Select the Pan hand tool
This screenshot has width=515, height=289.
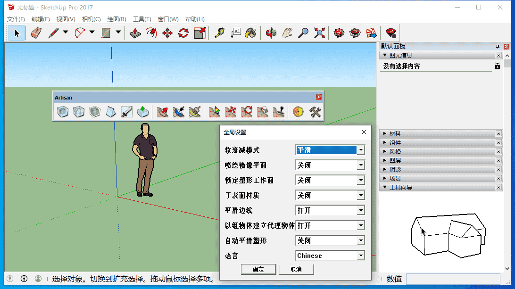(287, 33)
